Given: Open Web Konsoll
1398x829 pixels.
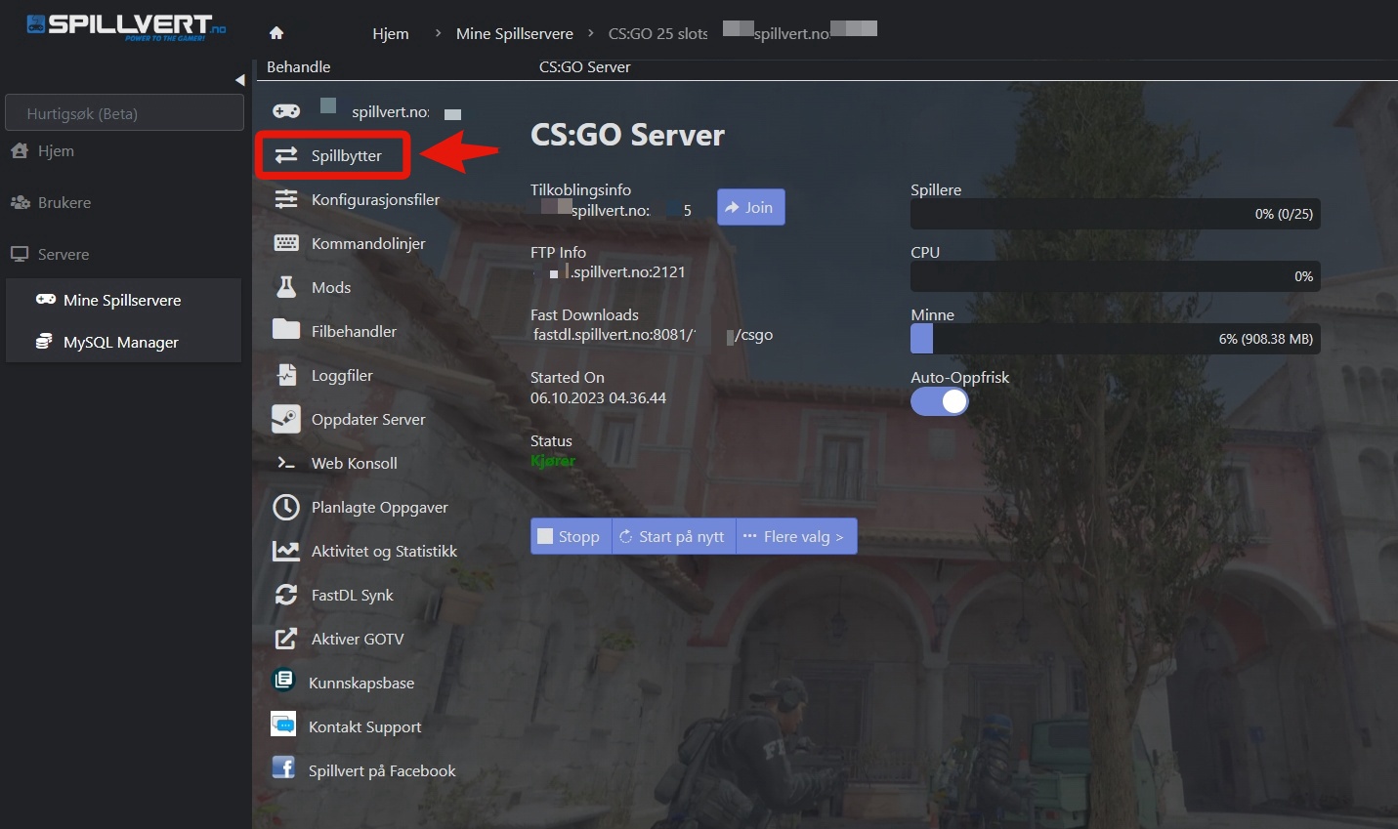Looking at the screenshot, I should pyautogui.click(x=355, y=464).
